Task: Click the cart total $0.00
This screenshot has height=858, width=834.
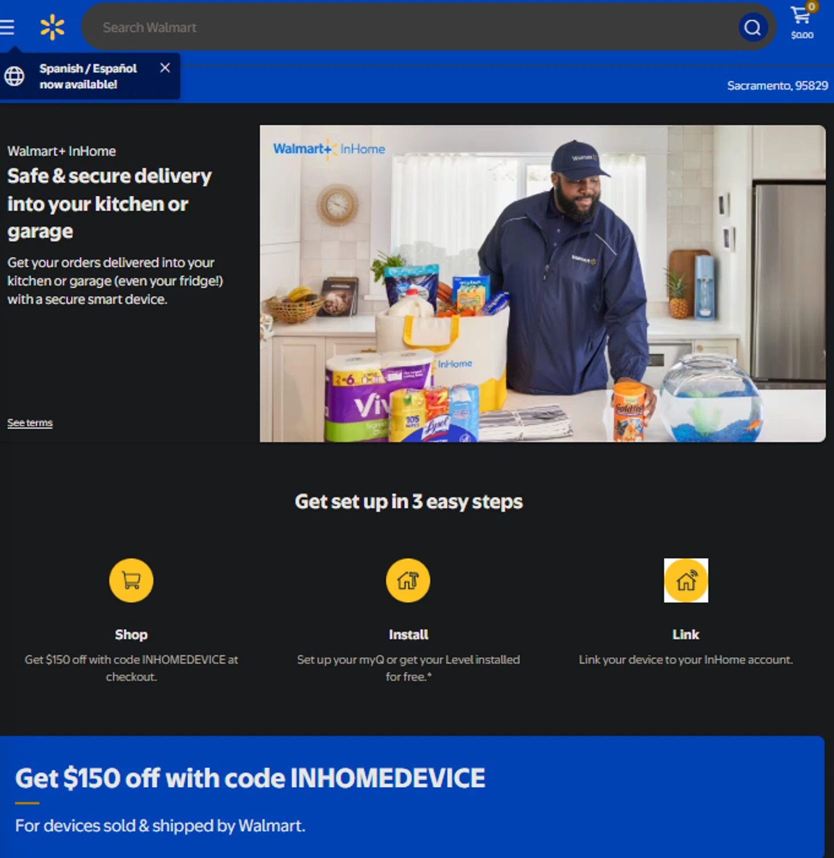Action: 802,35
